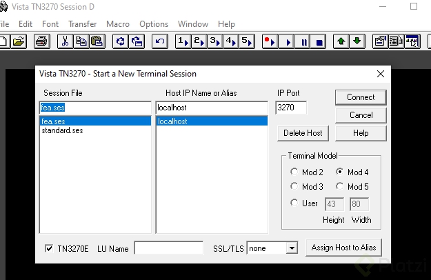The image size is (431, 280).
Task: Click the play macro icon
Action: 286,41
